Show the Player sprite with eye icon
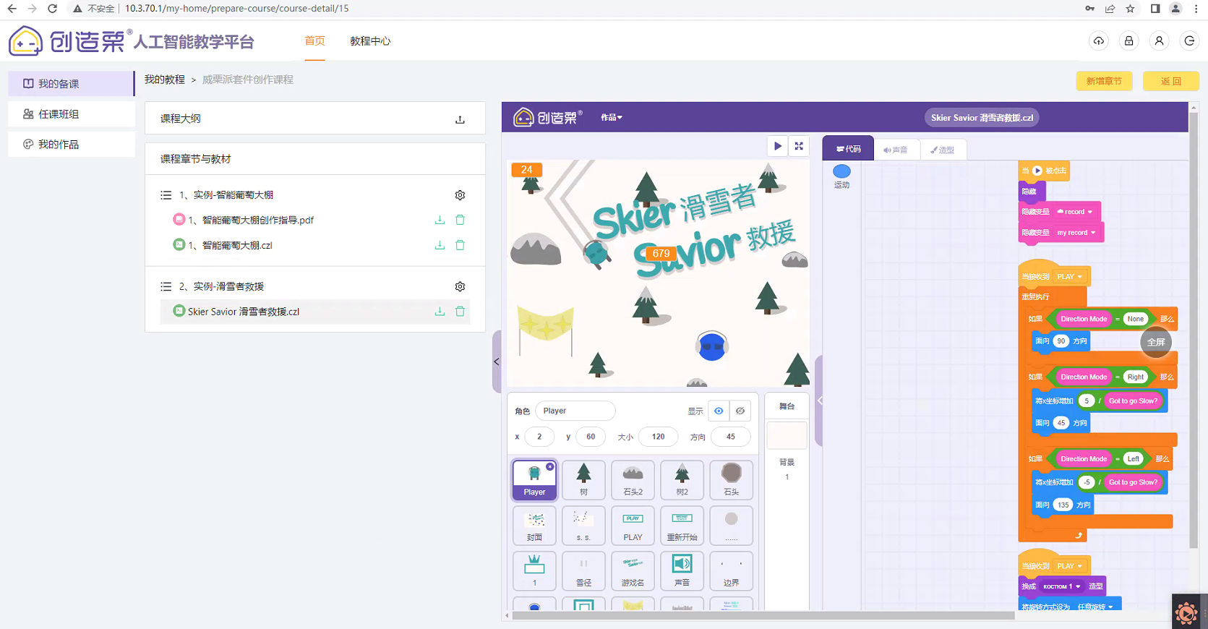The width and height of the screenshot is (1208, 629). (719, 411)
